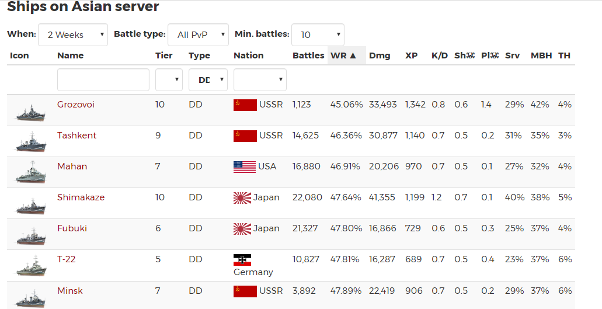602x309 pixels.
Task: Open the Battle type dropdown
Action: pos(198,35)
